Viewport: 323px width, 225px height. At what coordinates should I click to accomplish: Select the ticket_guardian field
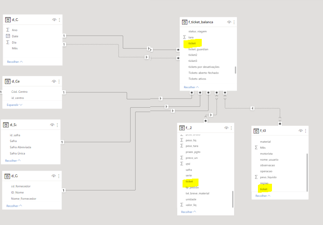(x=198, y=49)
